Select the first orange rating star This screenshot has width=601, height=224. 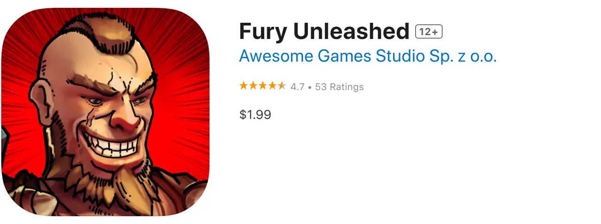pyautogui.click(x=243, y=86)
